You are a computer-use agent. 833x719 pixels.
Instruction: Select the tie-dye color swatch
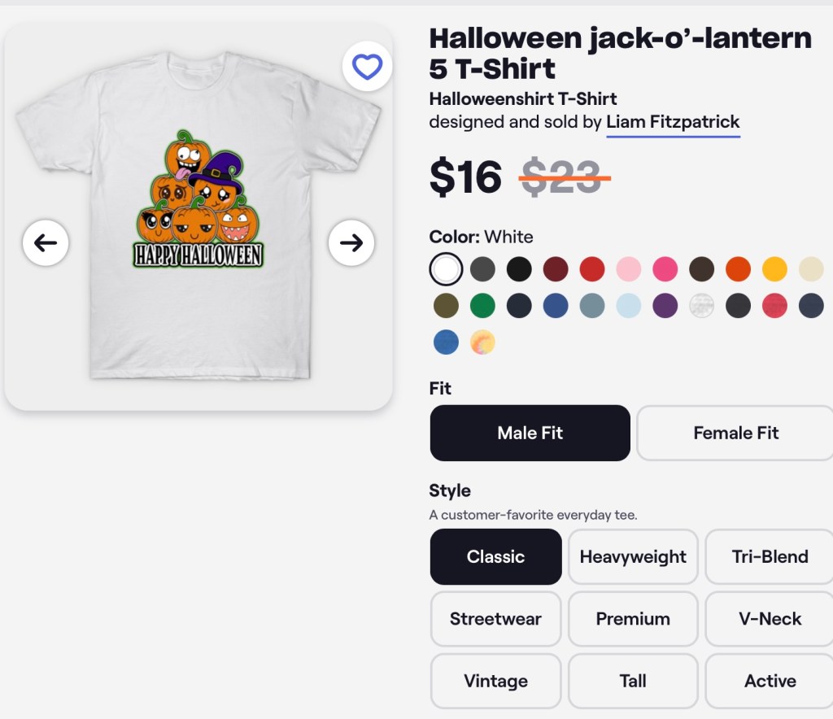tap(482, 342)
